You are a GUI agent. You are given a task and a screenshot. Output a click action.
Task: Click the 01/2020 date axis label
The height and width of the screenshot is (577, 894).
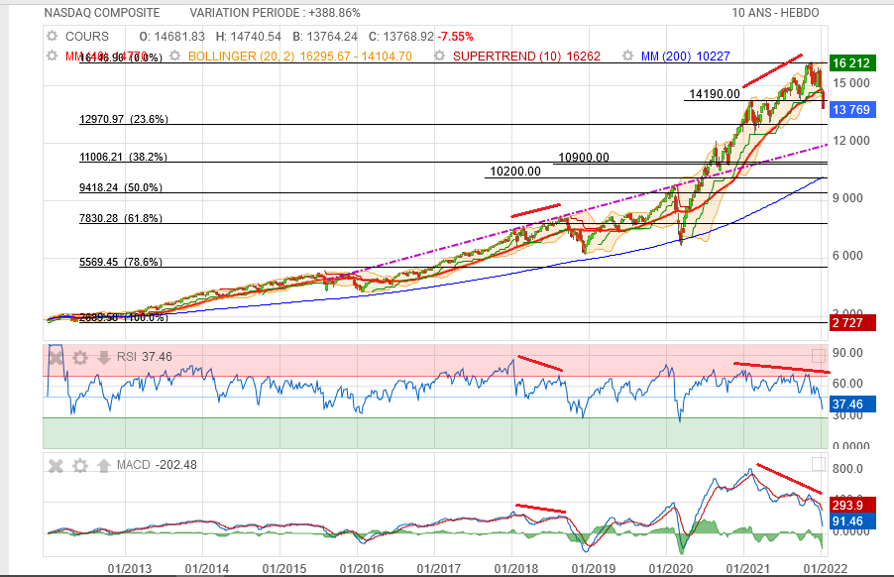pyautogui.click(x=670, y=568)
